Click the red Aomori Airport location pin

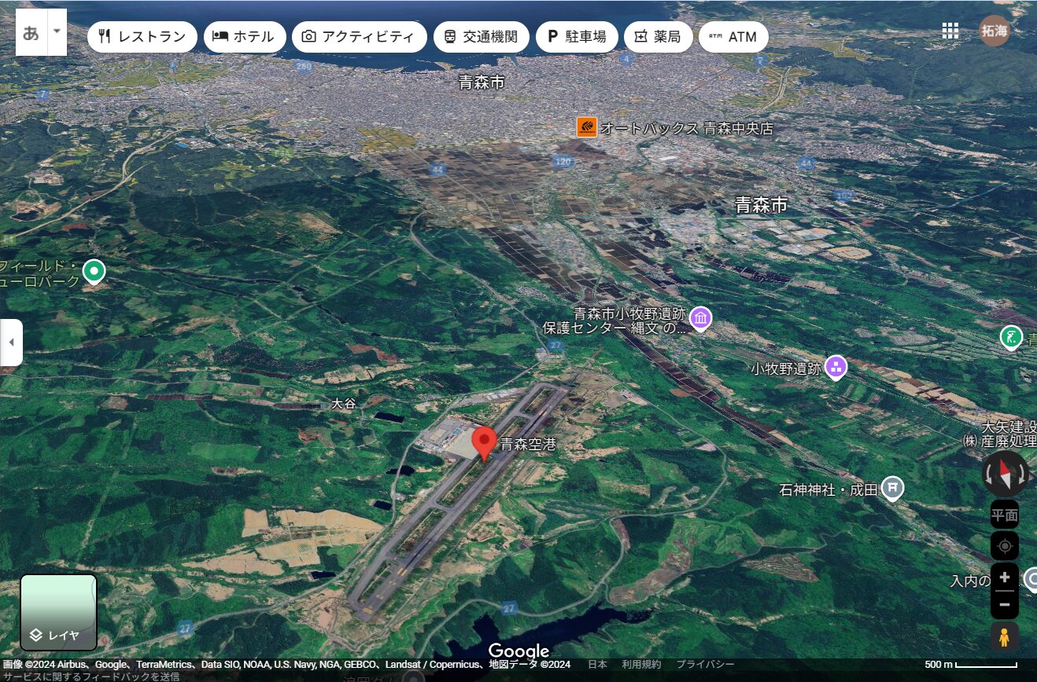(x=484, y=442)
